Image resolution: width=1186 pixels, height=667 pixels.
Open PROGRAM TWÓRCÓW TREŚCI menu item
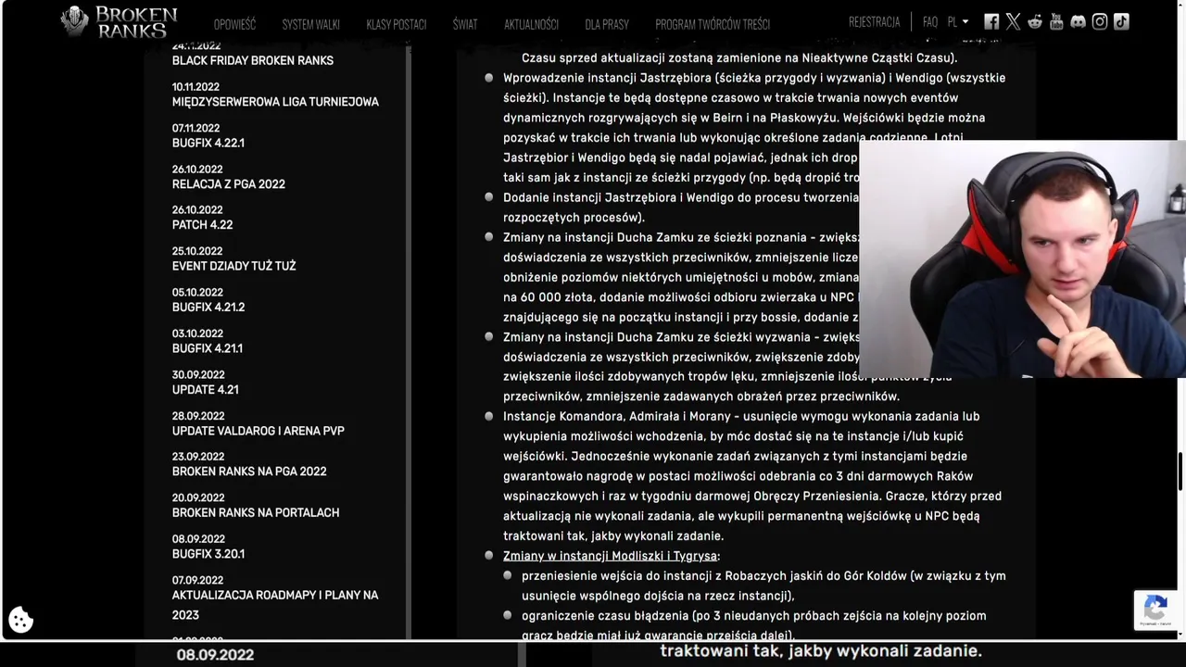coord(713,24)
